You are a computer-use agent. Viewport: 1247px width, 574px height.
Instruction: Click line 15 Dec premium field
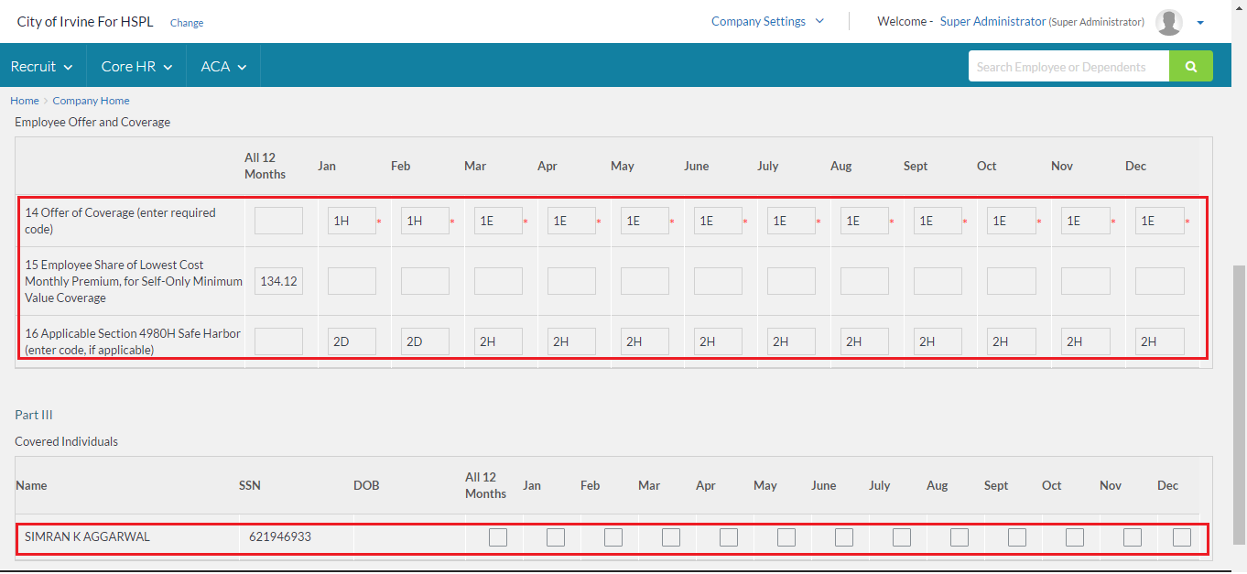[x=1159, y=281]
